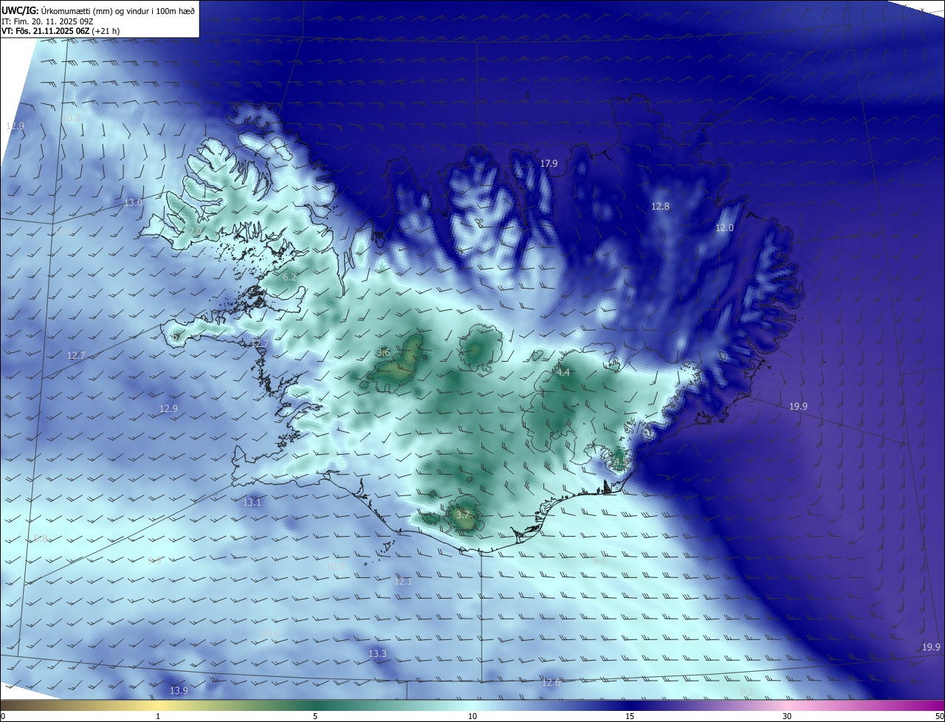Screen dimensions: 945x722
Task: Click the color scale label 50
Action: coord(939,716)
